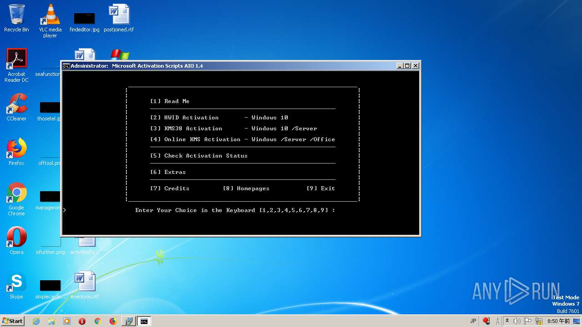Open the volume speaker tray icon

point(517,321)
